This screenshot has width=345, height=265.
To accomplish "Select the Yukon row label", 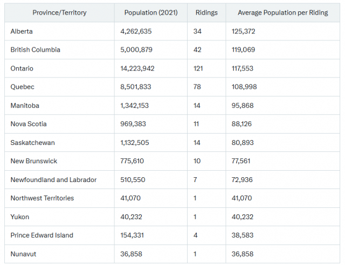I will point(20,217).
